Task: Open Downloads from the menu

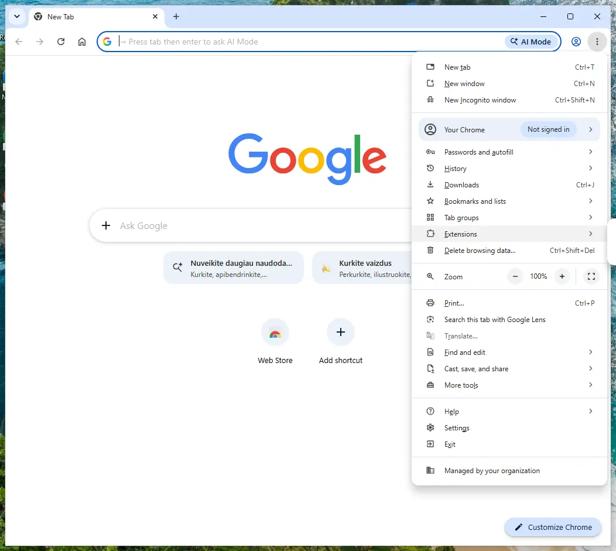Action: point(509,185)
